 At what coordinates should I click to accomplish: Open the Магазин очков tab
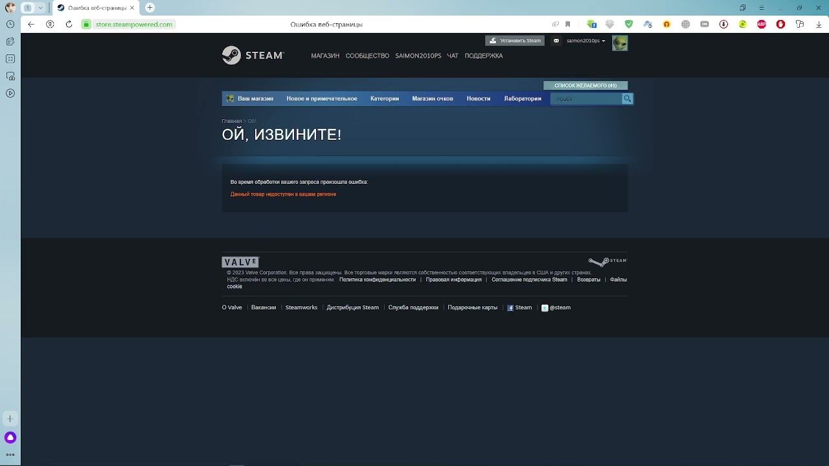[x=433, y=98]
